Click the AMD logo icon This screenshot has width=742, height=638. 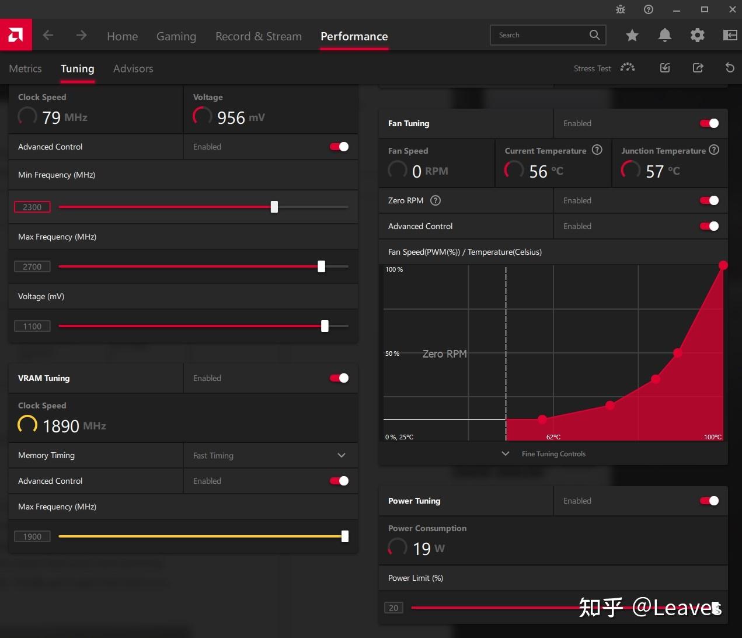[16, 35]
